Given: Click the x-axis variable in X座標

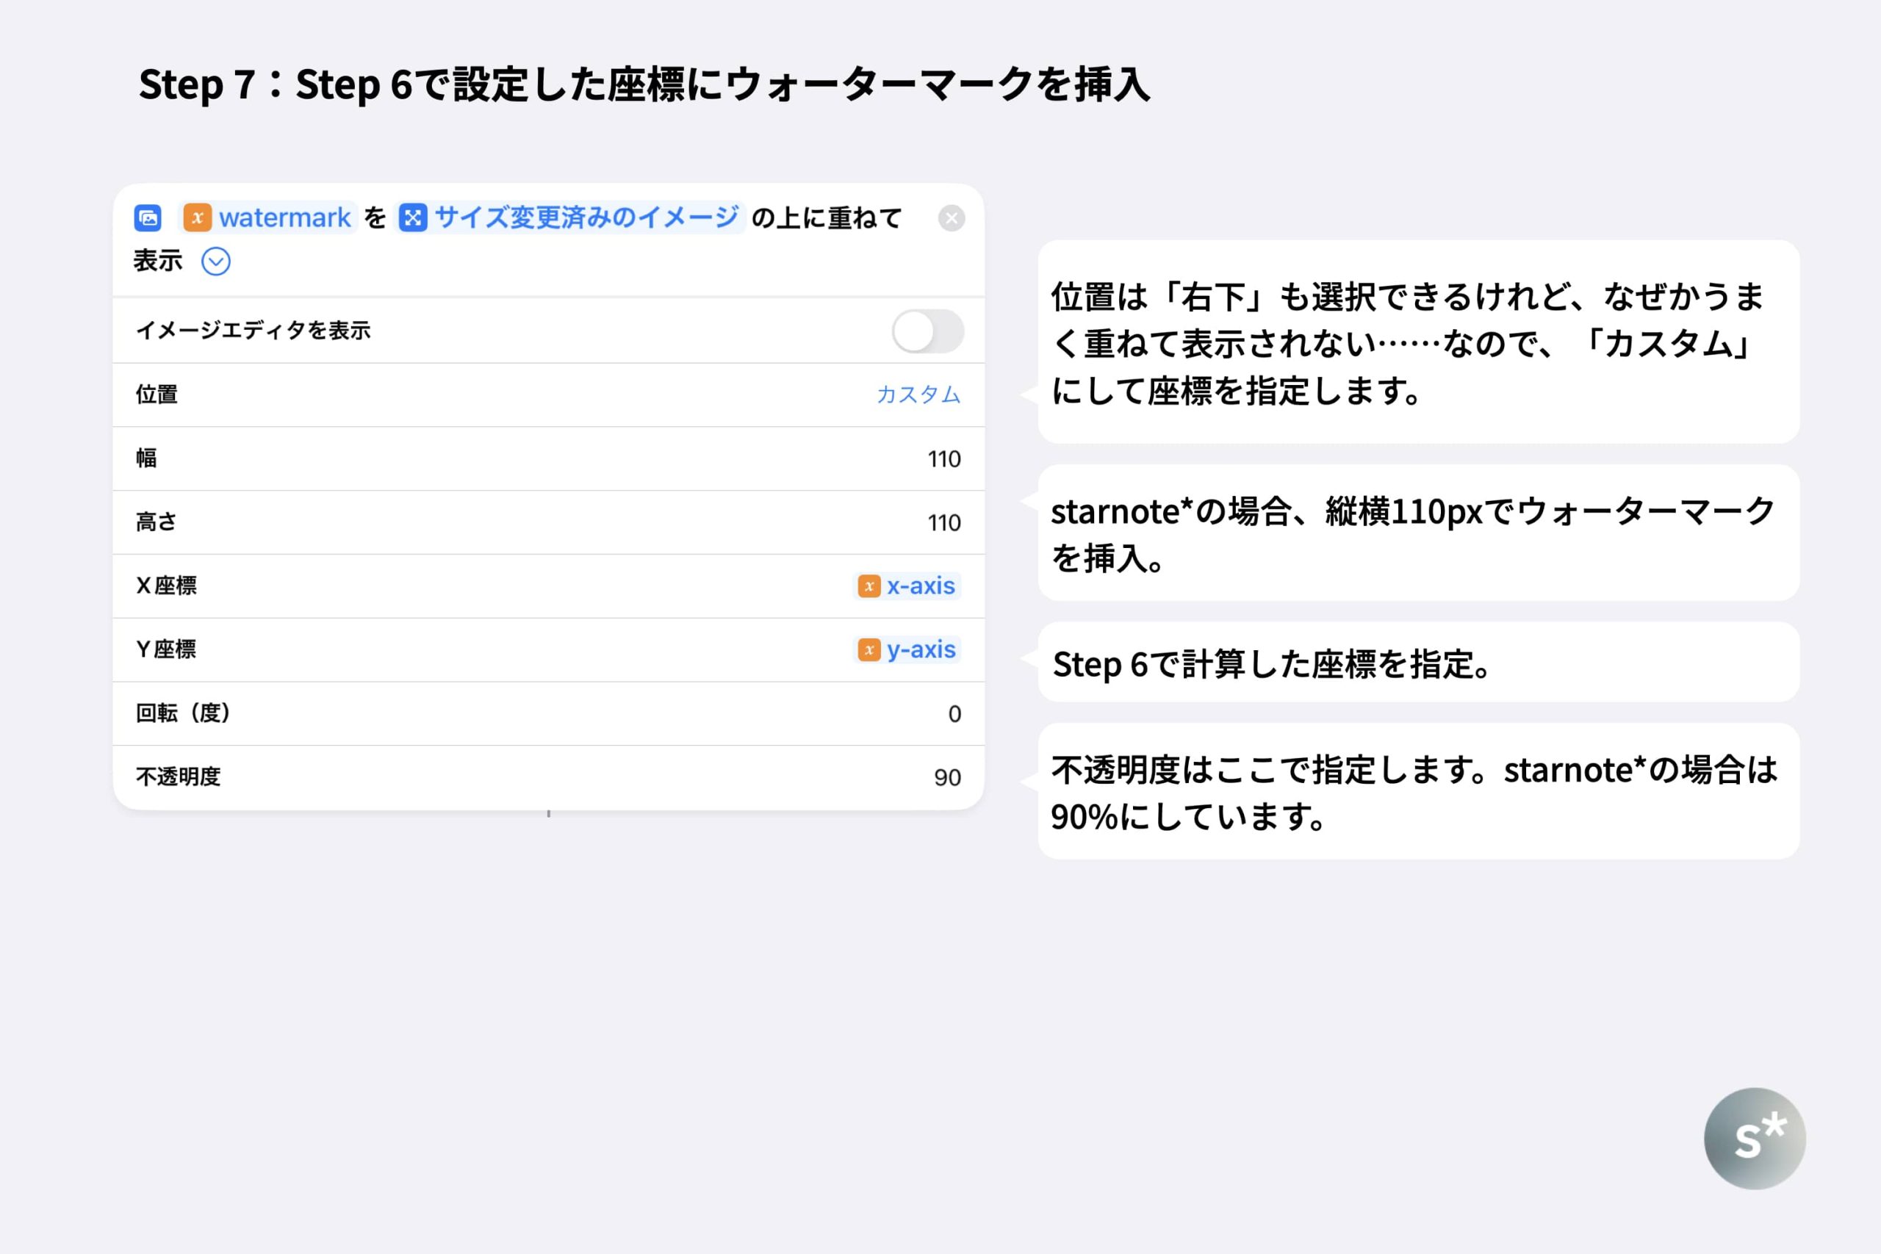Looking at the screenshot, I should (x=920, y=586).
